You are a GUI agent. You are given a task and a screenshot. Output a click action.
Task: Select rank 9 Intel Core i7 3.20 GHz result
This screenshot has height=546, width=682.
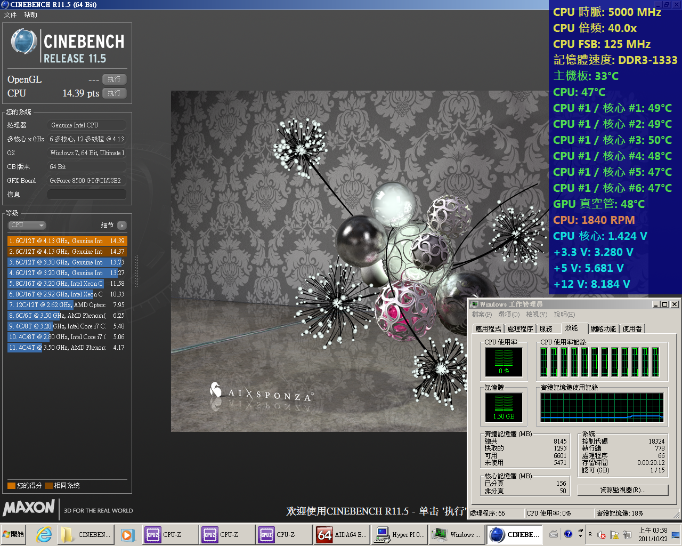(x=67, y=326)
